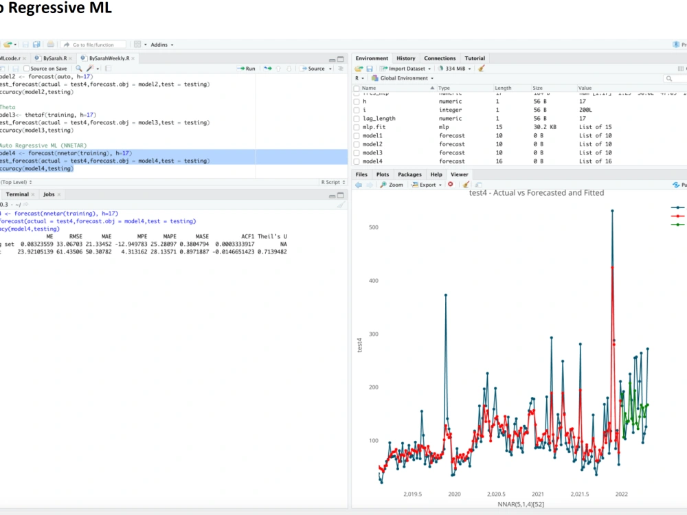Click the save icon in the editor toolbar

[x=15, y=68]
